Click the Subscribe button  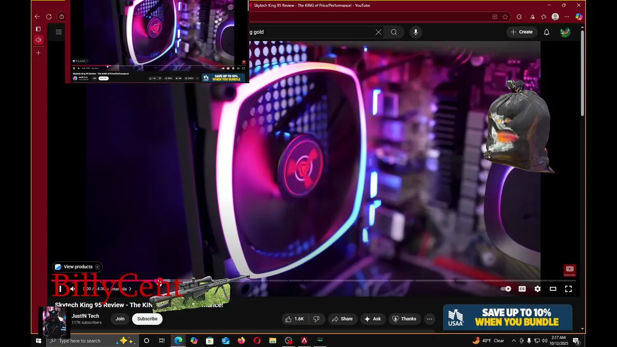click(x=147, y=319)
